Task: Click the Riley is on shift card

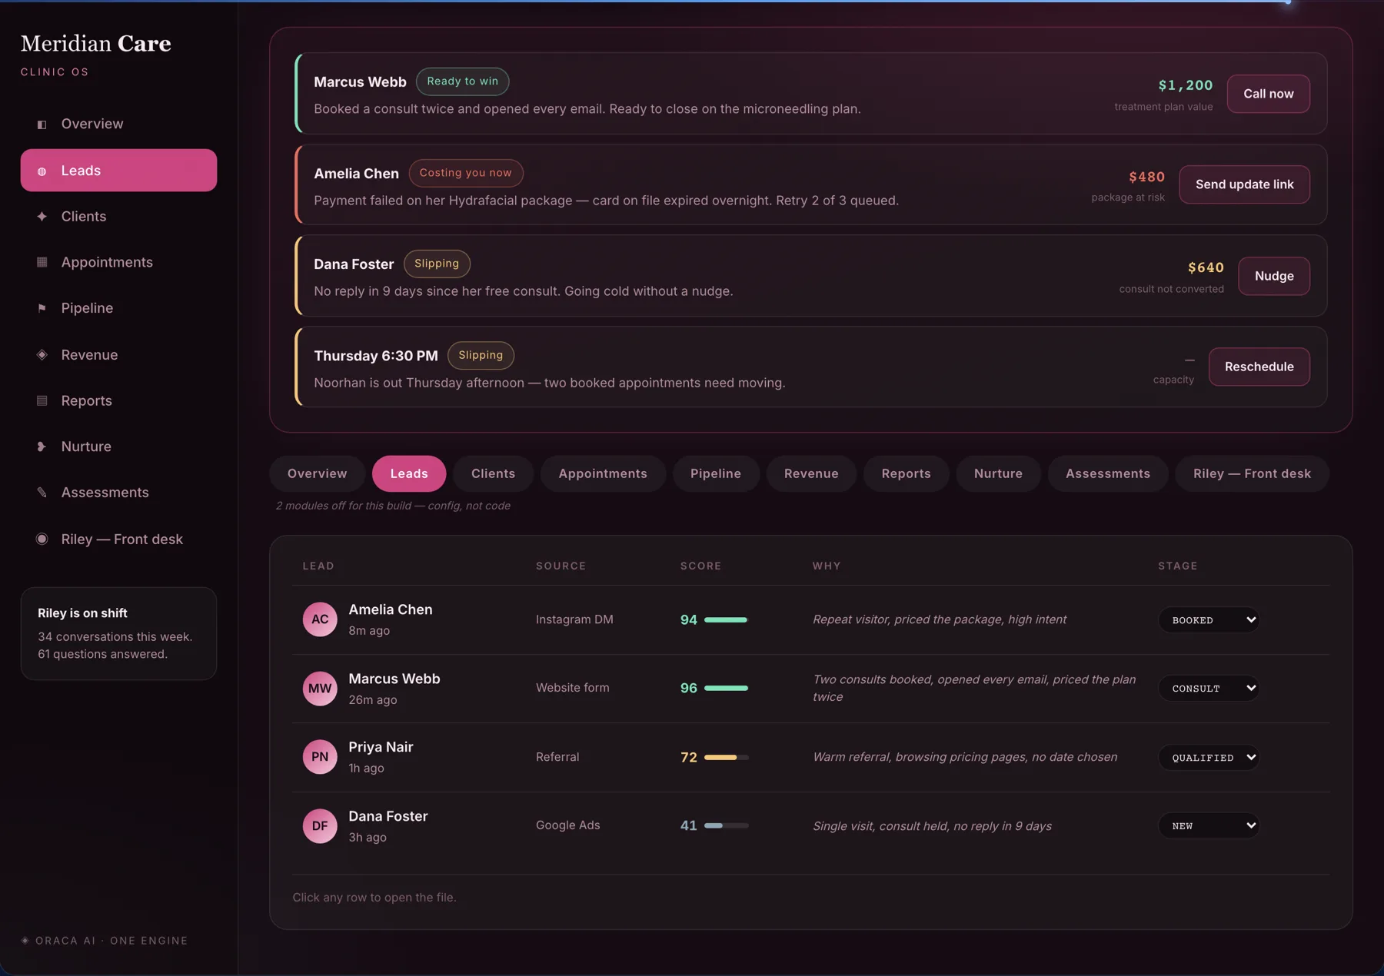Action: [x=118, y=634]
